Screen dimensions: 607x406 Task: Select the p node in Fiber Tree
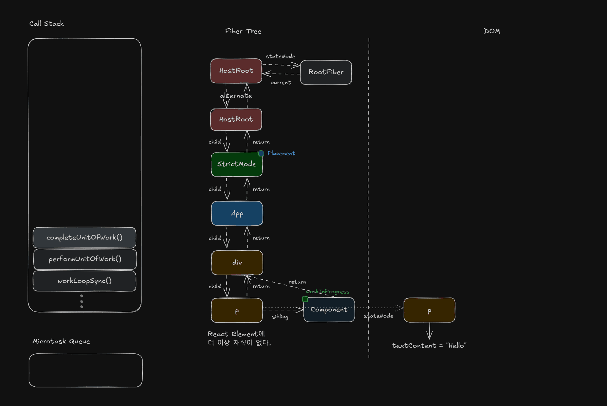click(237, 311)
